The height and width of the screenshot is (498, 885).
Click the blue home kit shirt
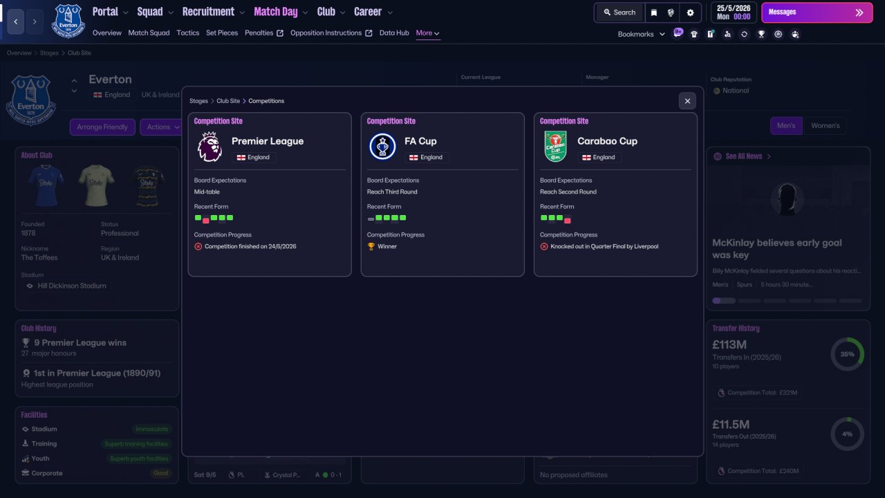[x=46, y=185]
